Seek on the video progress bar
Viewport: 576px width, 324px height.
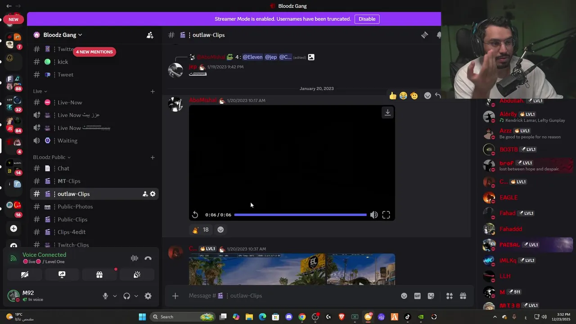300,215
